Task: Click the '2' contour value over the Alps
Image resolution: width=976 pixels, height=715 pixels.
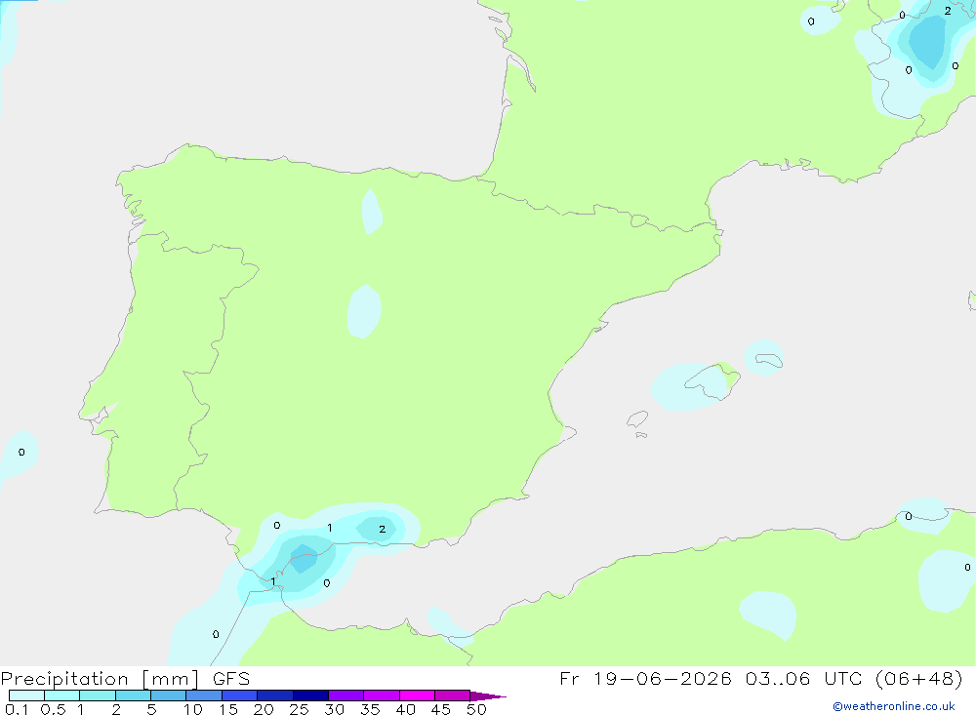Action: click(x=948, y=11)
